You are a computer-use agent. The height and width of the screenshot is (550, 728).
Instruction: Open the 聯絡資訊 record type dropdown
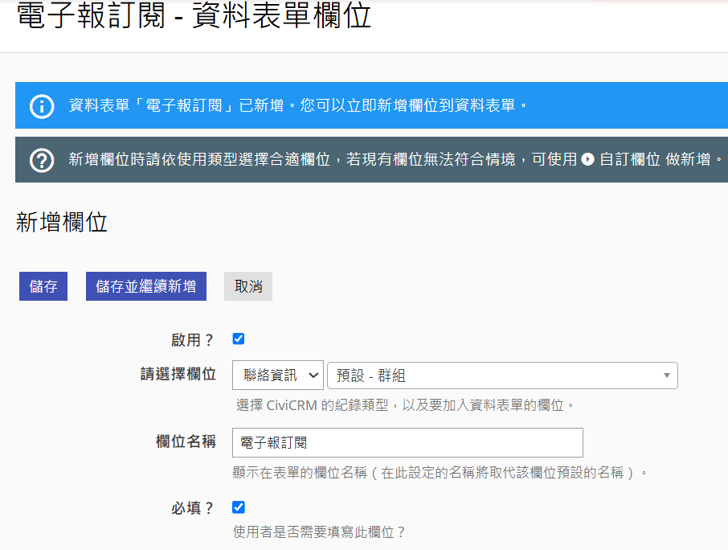[x=278, y=376]
